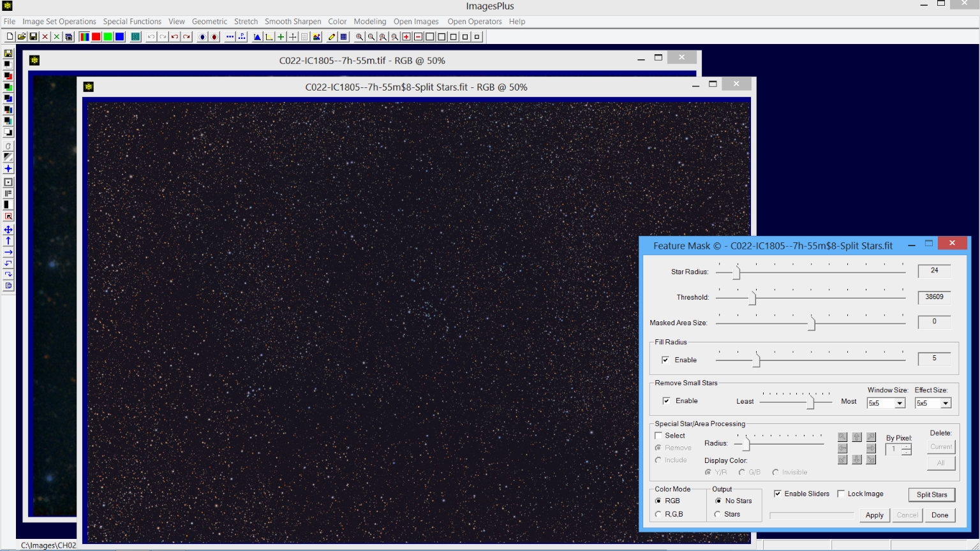Image resolution: width=980 pixels, height=551 pixels.
Task: Click the Fill Radius value field showing 5
Action: pos(934,358)
